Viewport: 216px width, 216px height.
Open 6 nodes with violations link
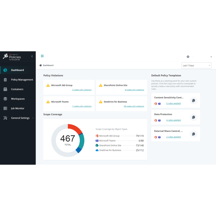point(134,90)
